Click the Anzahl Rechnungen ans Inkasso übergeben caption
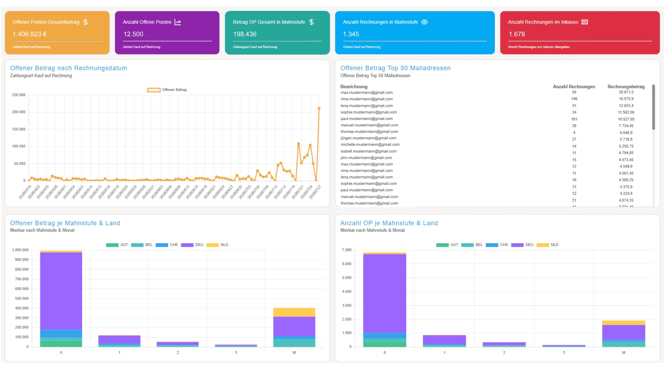Image resolution: width=664 pixels, height=369 pixels. tap(539, 47)
